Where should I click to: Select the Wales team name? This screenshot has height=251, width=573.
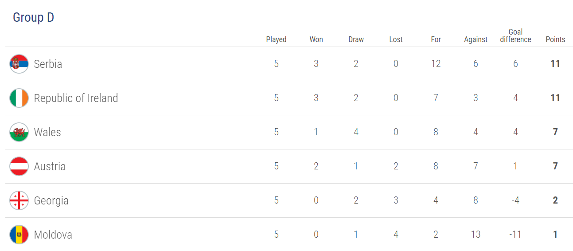47,132
